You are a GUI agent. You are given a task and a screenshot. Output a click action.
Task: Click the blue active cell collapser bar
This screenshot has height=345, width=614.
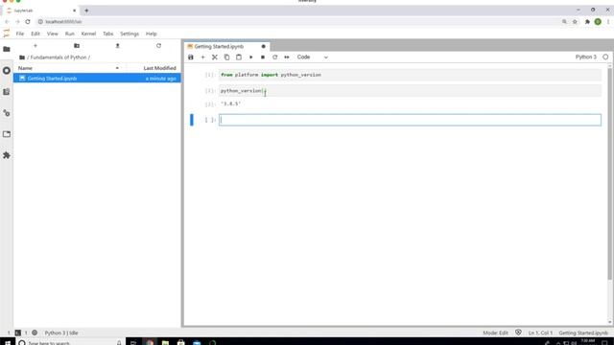pos(192,120)
